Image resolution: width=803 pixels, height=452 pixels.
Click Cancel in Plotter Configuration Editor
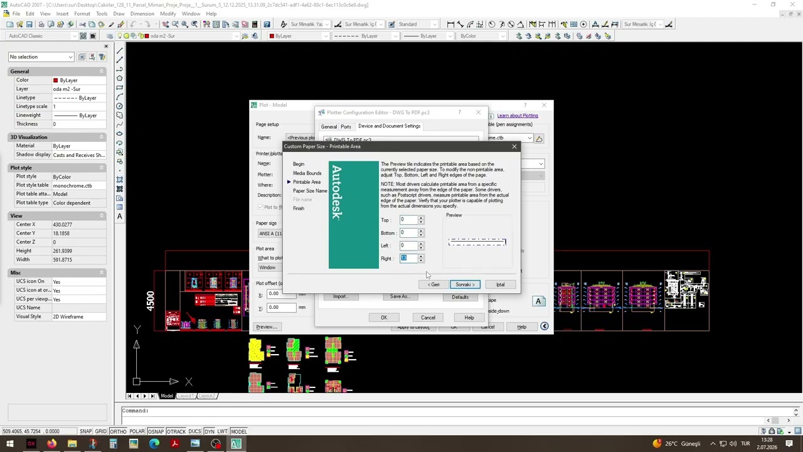click(428, 318)
